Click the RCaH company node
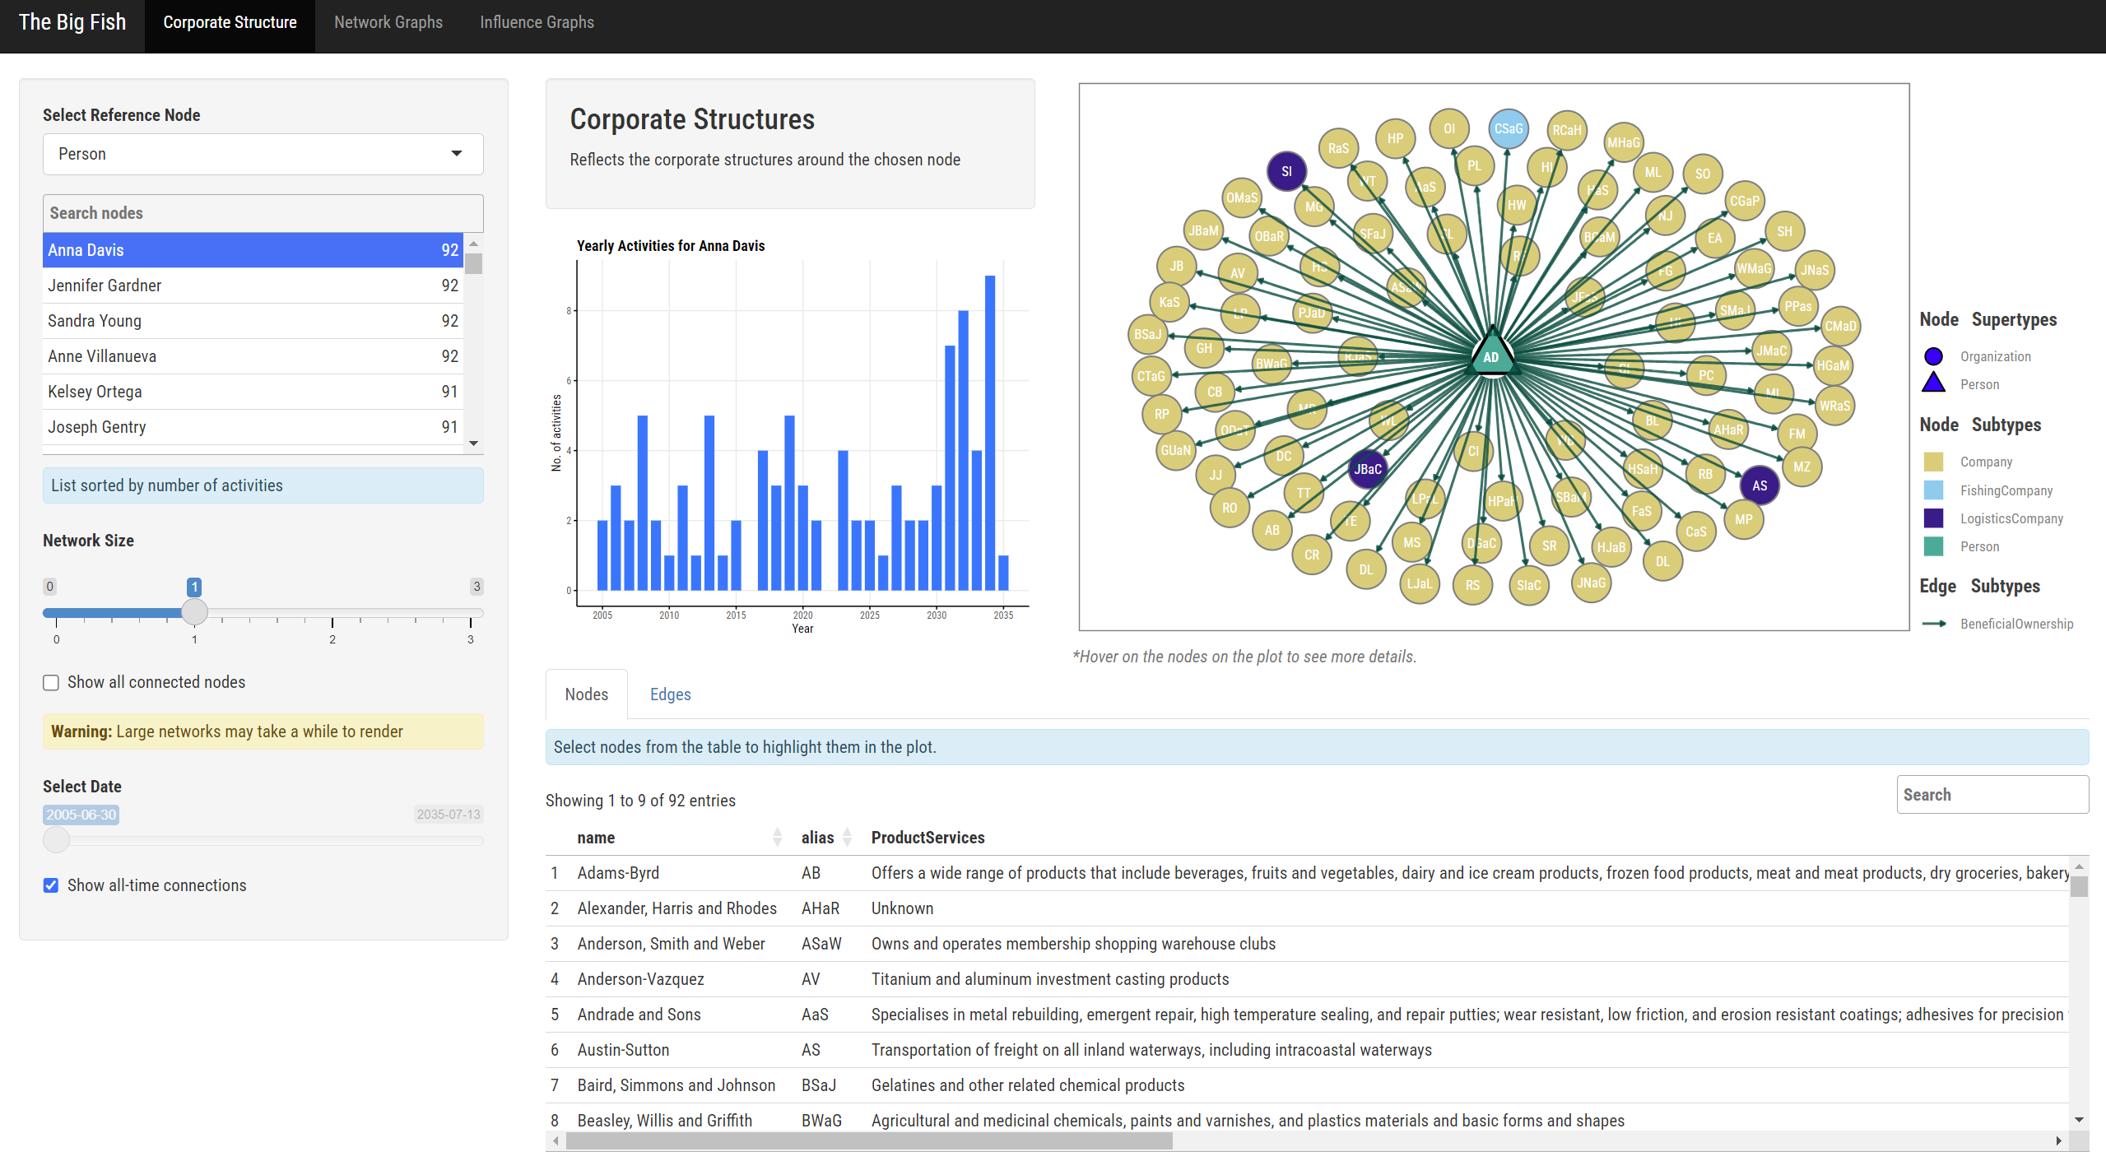Image resolution: width=2106 pixels, height=1161 pixels. pyautogui.click(x=1566, y=130)
